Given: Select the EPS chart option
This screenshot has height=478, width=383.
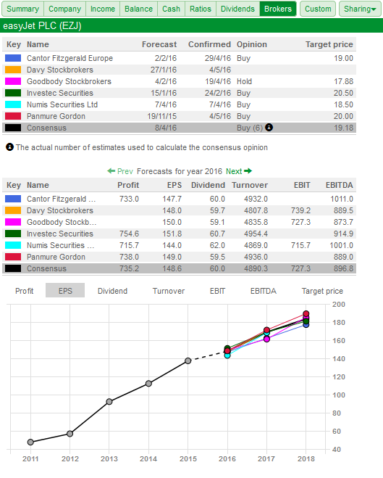Looking at the screenshot, I should 65,291.
